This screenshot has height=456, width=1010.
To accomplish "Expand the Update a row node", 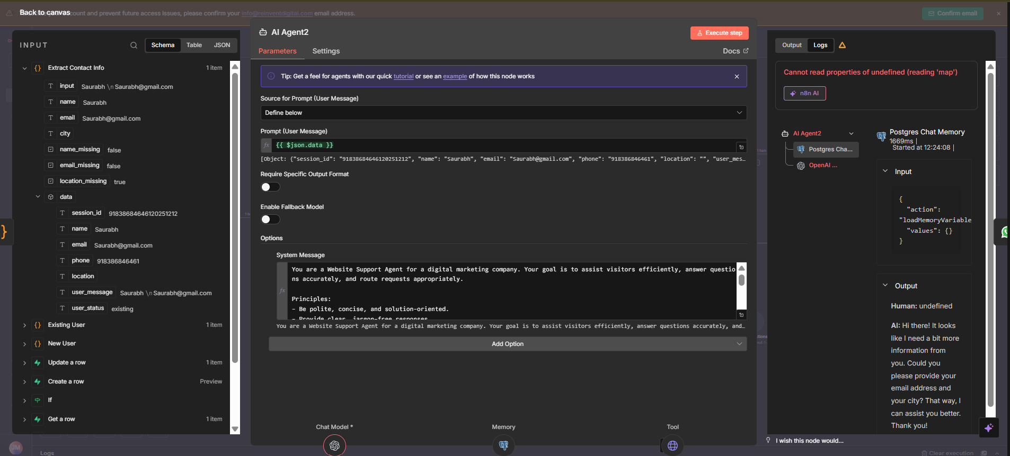I will pyautogui.click(x=24, y=363).
